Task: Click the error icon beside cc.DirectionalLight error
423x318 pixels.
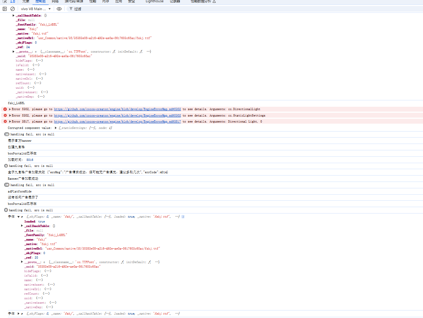Action: tap(5, 109)
